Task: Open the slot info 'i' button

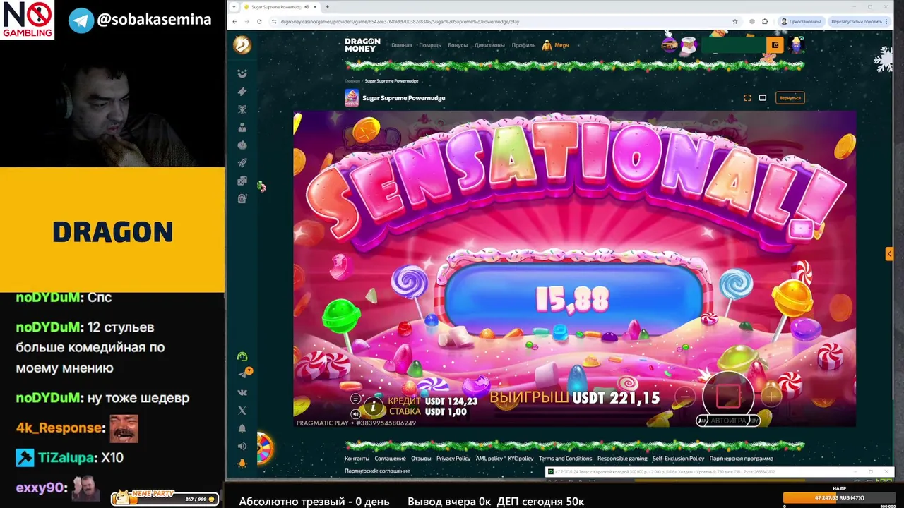Action: click(374, 406)
